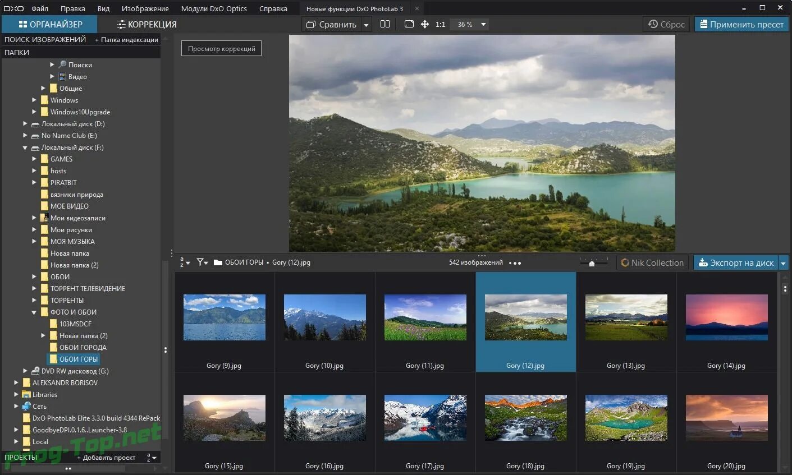Click the three-dots options next to 542 изображений
The width and height of the screenshot is (792, 475).
(515, 263)
